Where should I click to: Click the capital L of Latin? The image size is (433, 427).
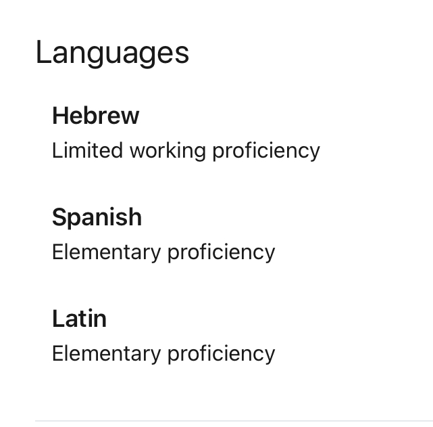pos(57,318)
